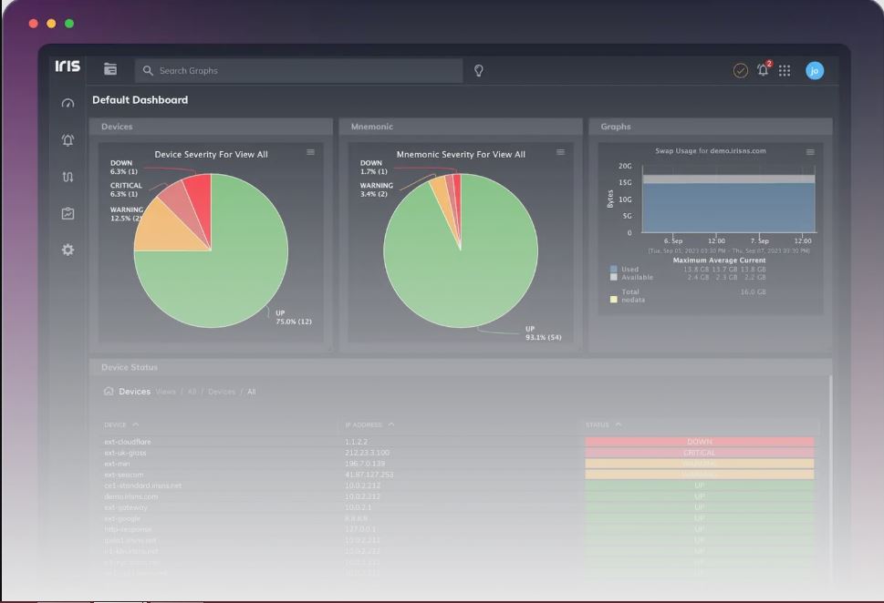Sort the STATUS column using its arrow
Viewport: 884px width, 603px height.
pos(617,424)
